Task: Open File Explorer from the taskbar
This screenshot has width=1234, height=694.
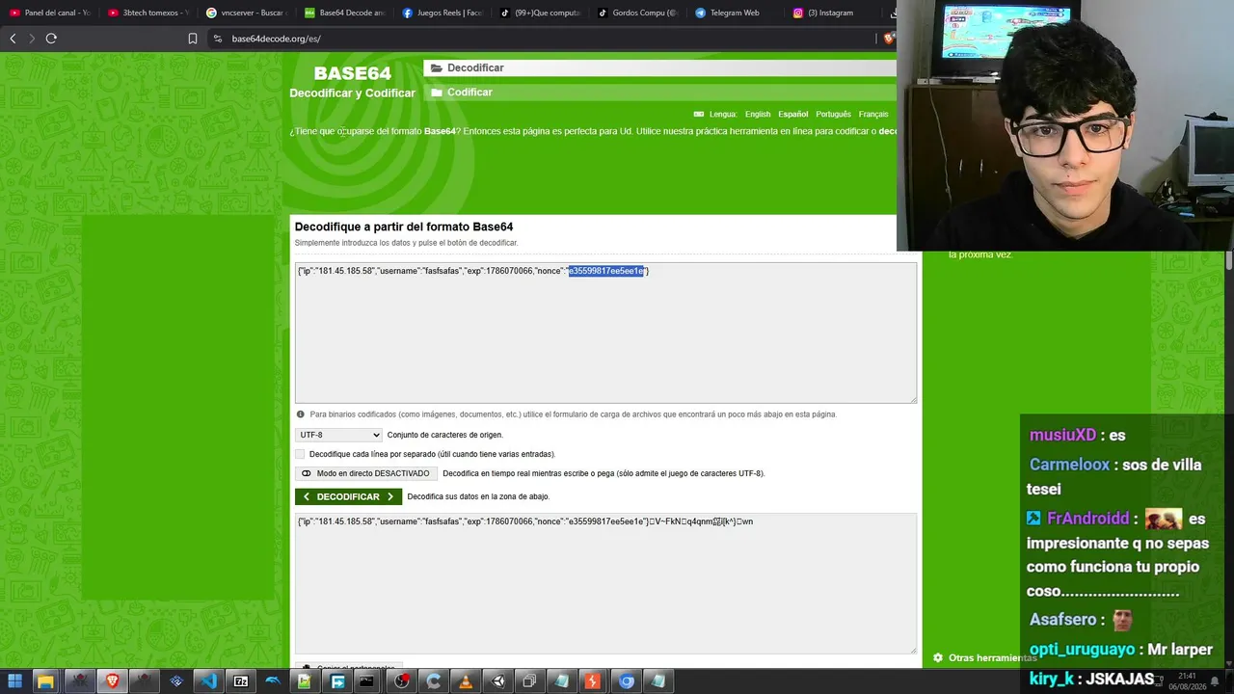Action: [x=45, y=681]
